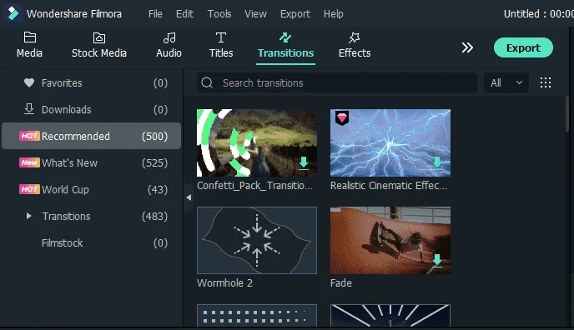The image size is (574, 330).
Task: Open the File menu
Action: pos(155,14)
